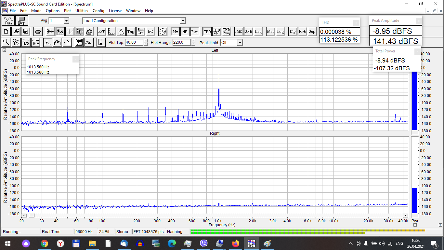Open the FFT settings button

point(101,32)
